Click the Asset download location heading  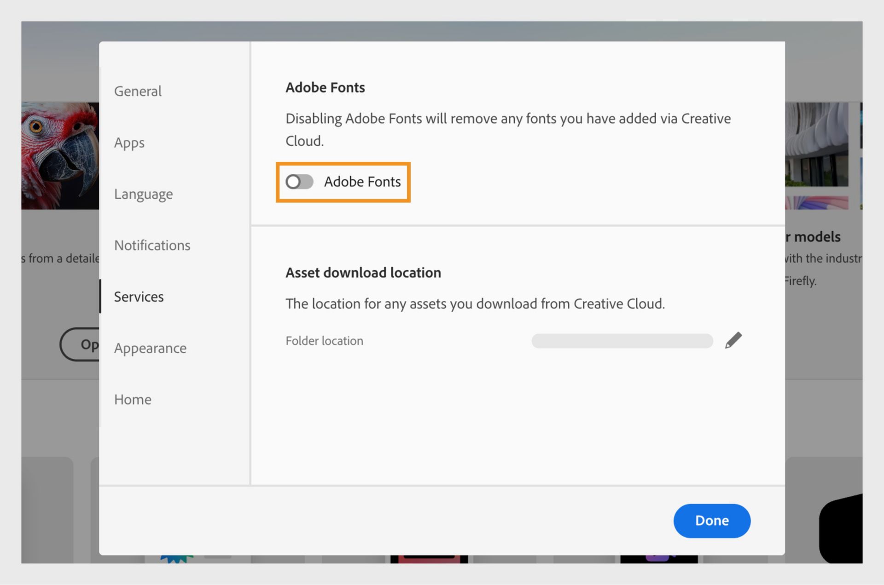pos(363,272)
